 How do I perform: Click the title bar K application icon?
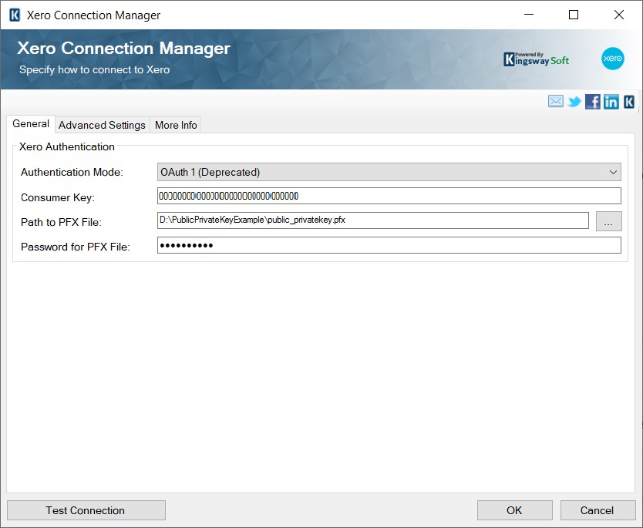[x=15, y=15]
